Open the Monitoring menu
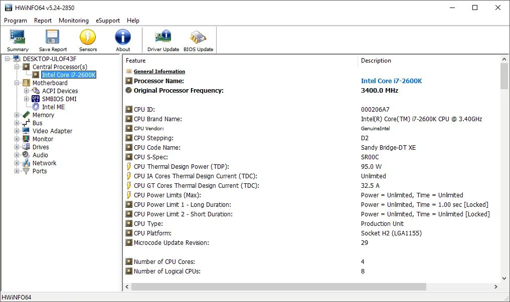The height and width of the screenshot is (302, 510). [x=74, y=21]
